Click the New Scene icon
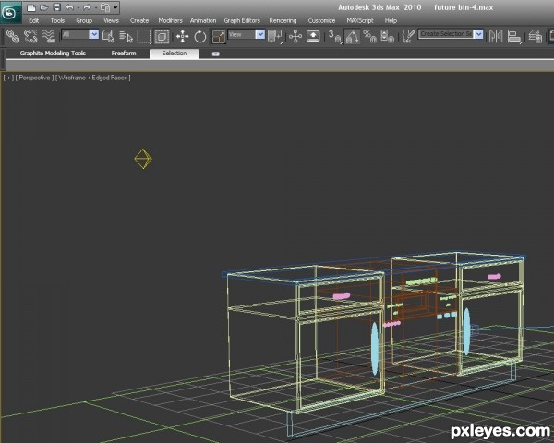This screenshot has height=443, width=554. 31,7
